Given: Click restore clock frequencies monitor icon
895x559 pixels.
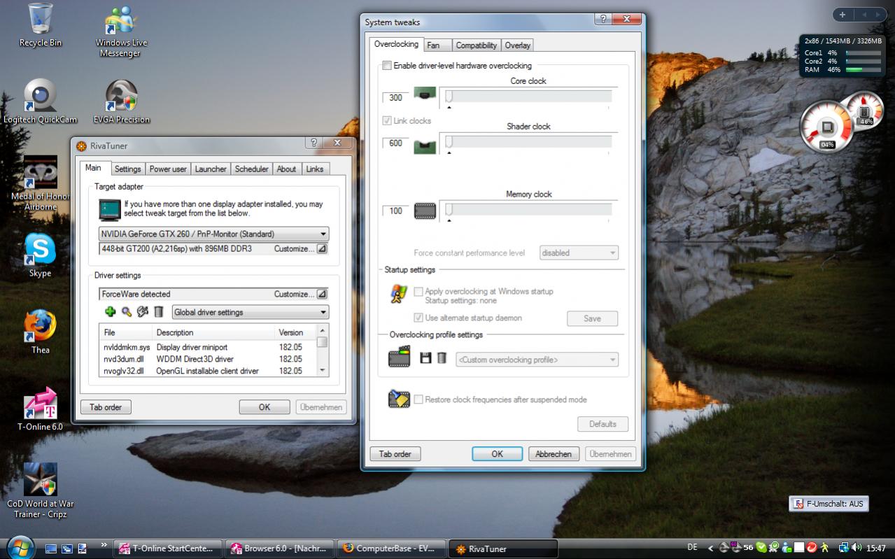Looking at the screenshot, I should (x=398, y=399).
